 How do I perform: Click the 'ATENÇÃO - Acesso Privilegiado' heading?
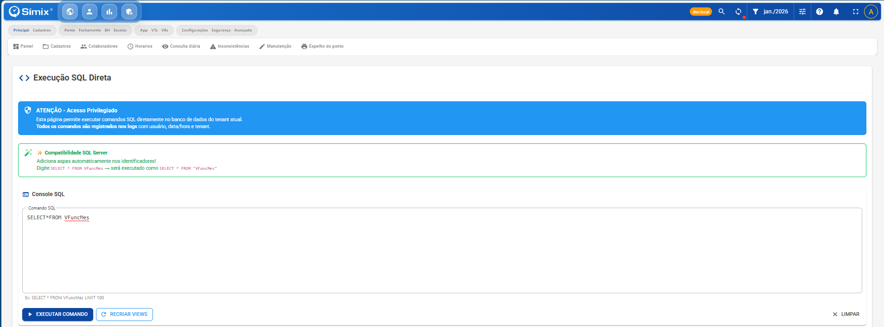[76, 111]
